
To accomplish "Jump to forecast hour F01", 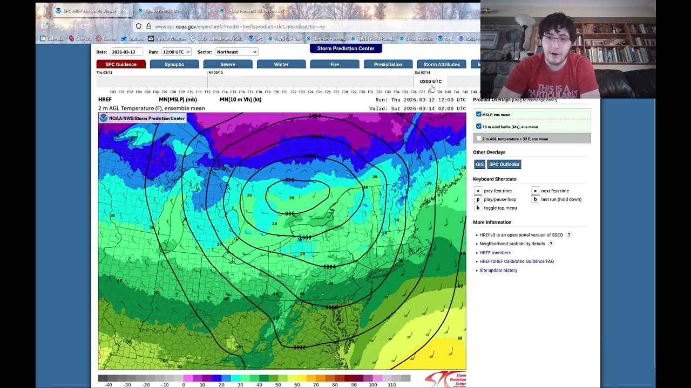I will point(113,92).
